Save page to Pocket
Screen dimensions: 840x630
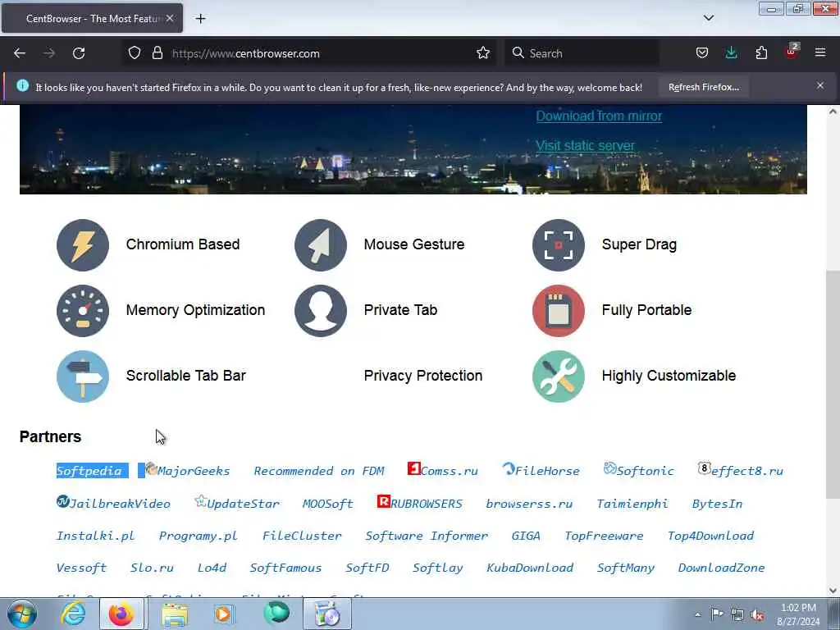[702, 53]
